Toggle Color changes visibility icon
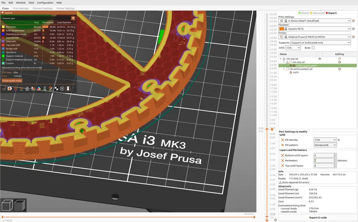The height and width of the screenshot is (222, 358). [x=39, y=89]
